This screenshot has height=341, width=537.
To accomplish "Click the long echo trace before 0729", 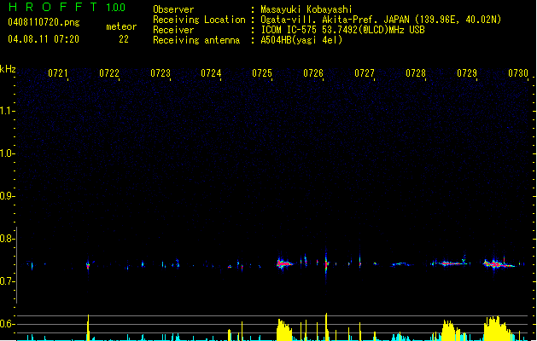I will [451, 263].
